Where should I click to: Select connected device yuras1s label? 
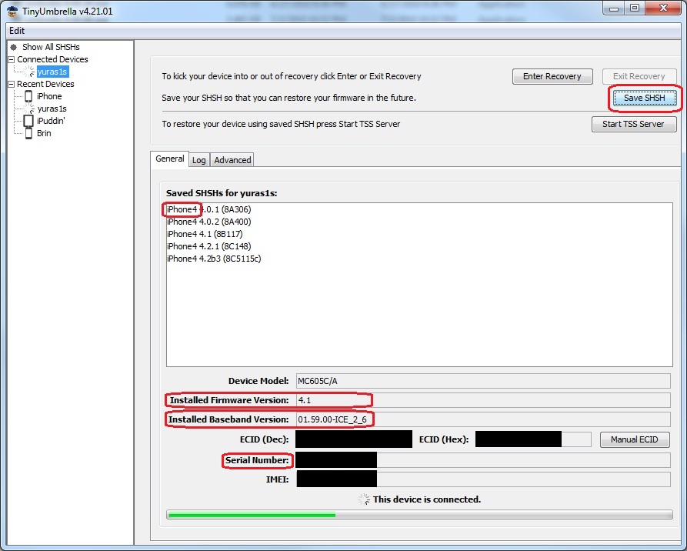[52, 72]
